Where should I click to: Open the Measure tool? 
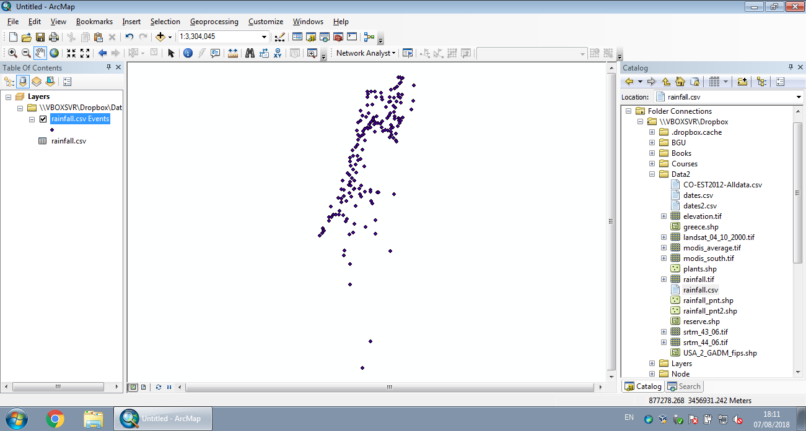click(232, 53)
